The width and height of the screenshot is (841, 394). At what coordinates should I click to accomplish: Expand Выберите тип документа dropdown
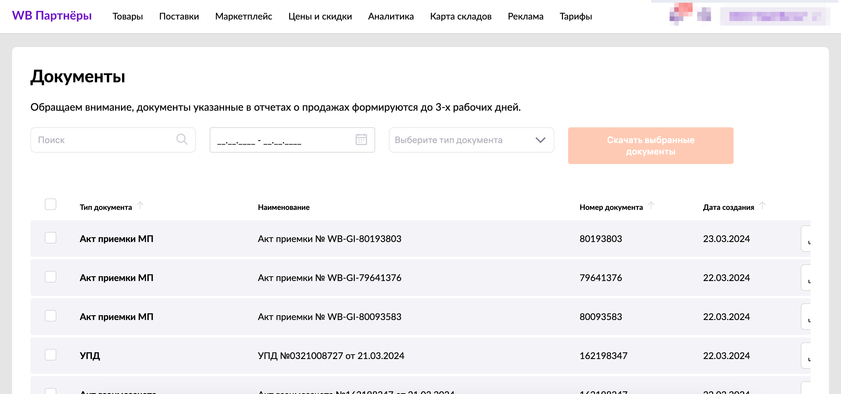(471, 140)
